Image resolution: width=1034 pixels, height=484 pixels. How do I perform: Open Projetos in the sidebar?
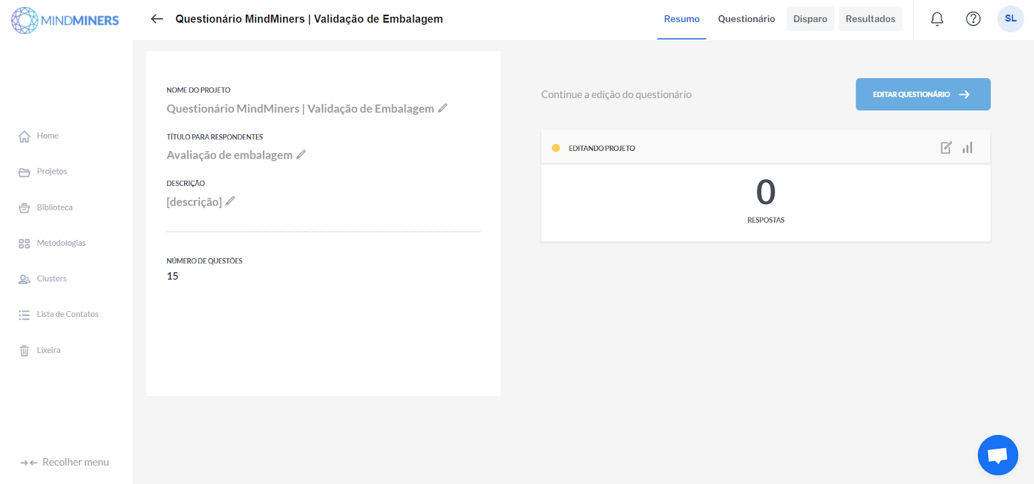click(x=52, y=172)
